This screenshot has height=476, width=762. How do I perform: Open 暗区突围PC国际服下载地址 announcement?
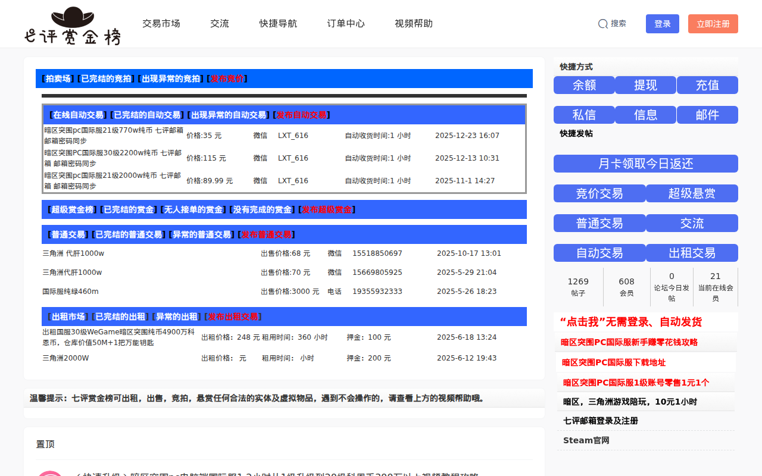coord(614,362)
